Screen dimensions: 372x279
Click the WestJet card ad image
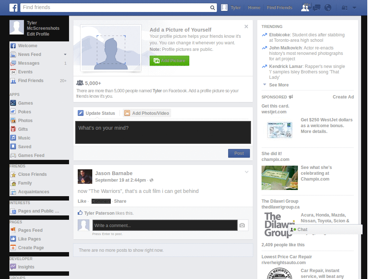279,130
